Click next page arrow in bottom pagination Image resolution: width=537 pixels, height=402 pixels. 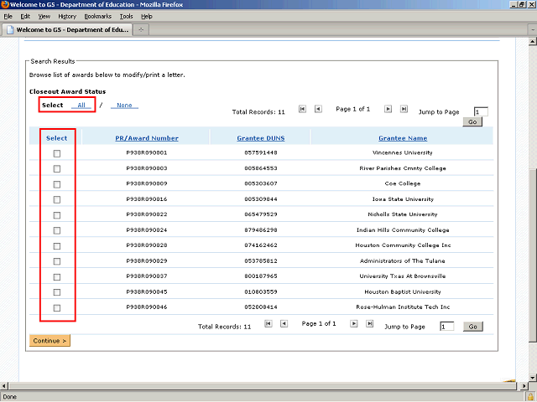354,323
